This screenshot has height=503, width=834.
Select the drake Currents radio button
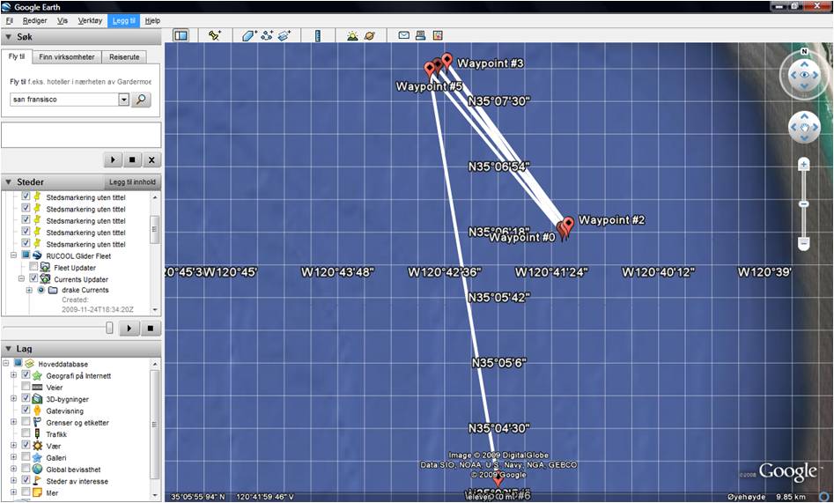tap(41, 290)
